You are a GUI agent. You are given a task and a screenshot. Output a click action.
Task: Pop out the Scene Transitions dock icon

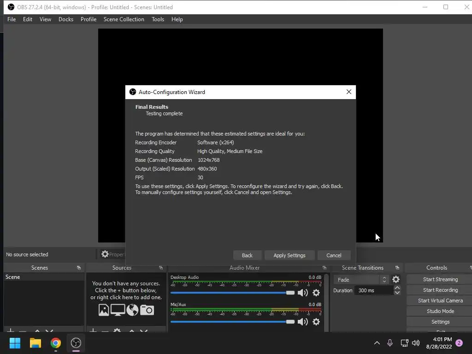397,268
